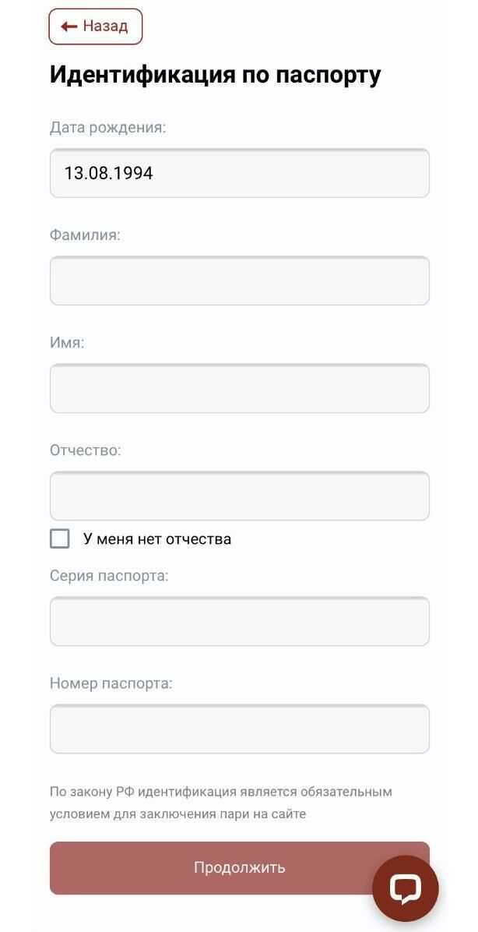This screenshot has width=478, height=932.
Task: Activate the Номер паспорта input field
Action: click(239, 729)
